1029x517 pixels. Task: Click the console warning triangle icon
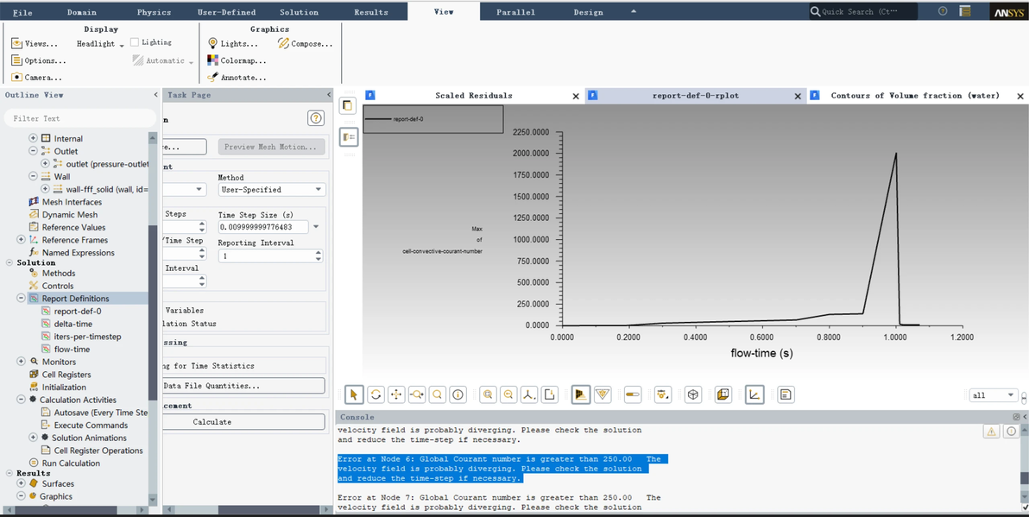(x=991, y=431)
